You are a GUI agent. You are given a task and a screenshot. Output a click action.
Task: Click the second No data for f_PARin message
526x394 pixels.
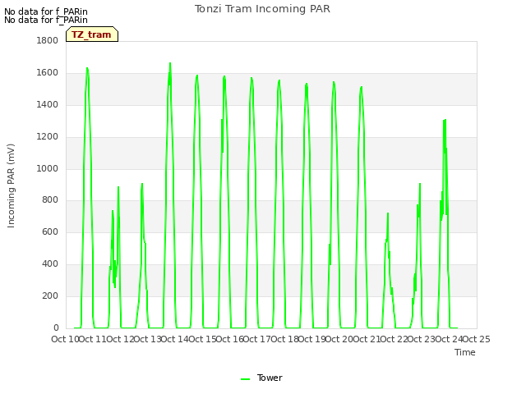pos(46,20)
